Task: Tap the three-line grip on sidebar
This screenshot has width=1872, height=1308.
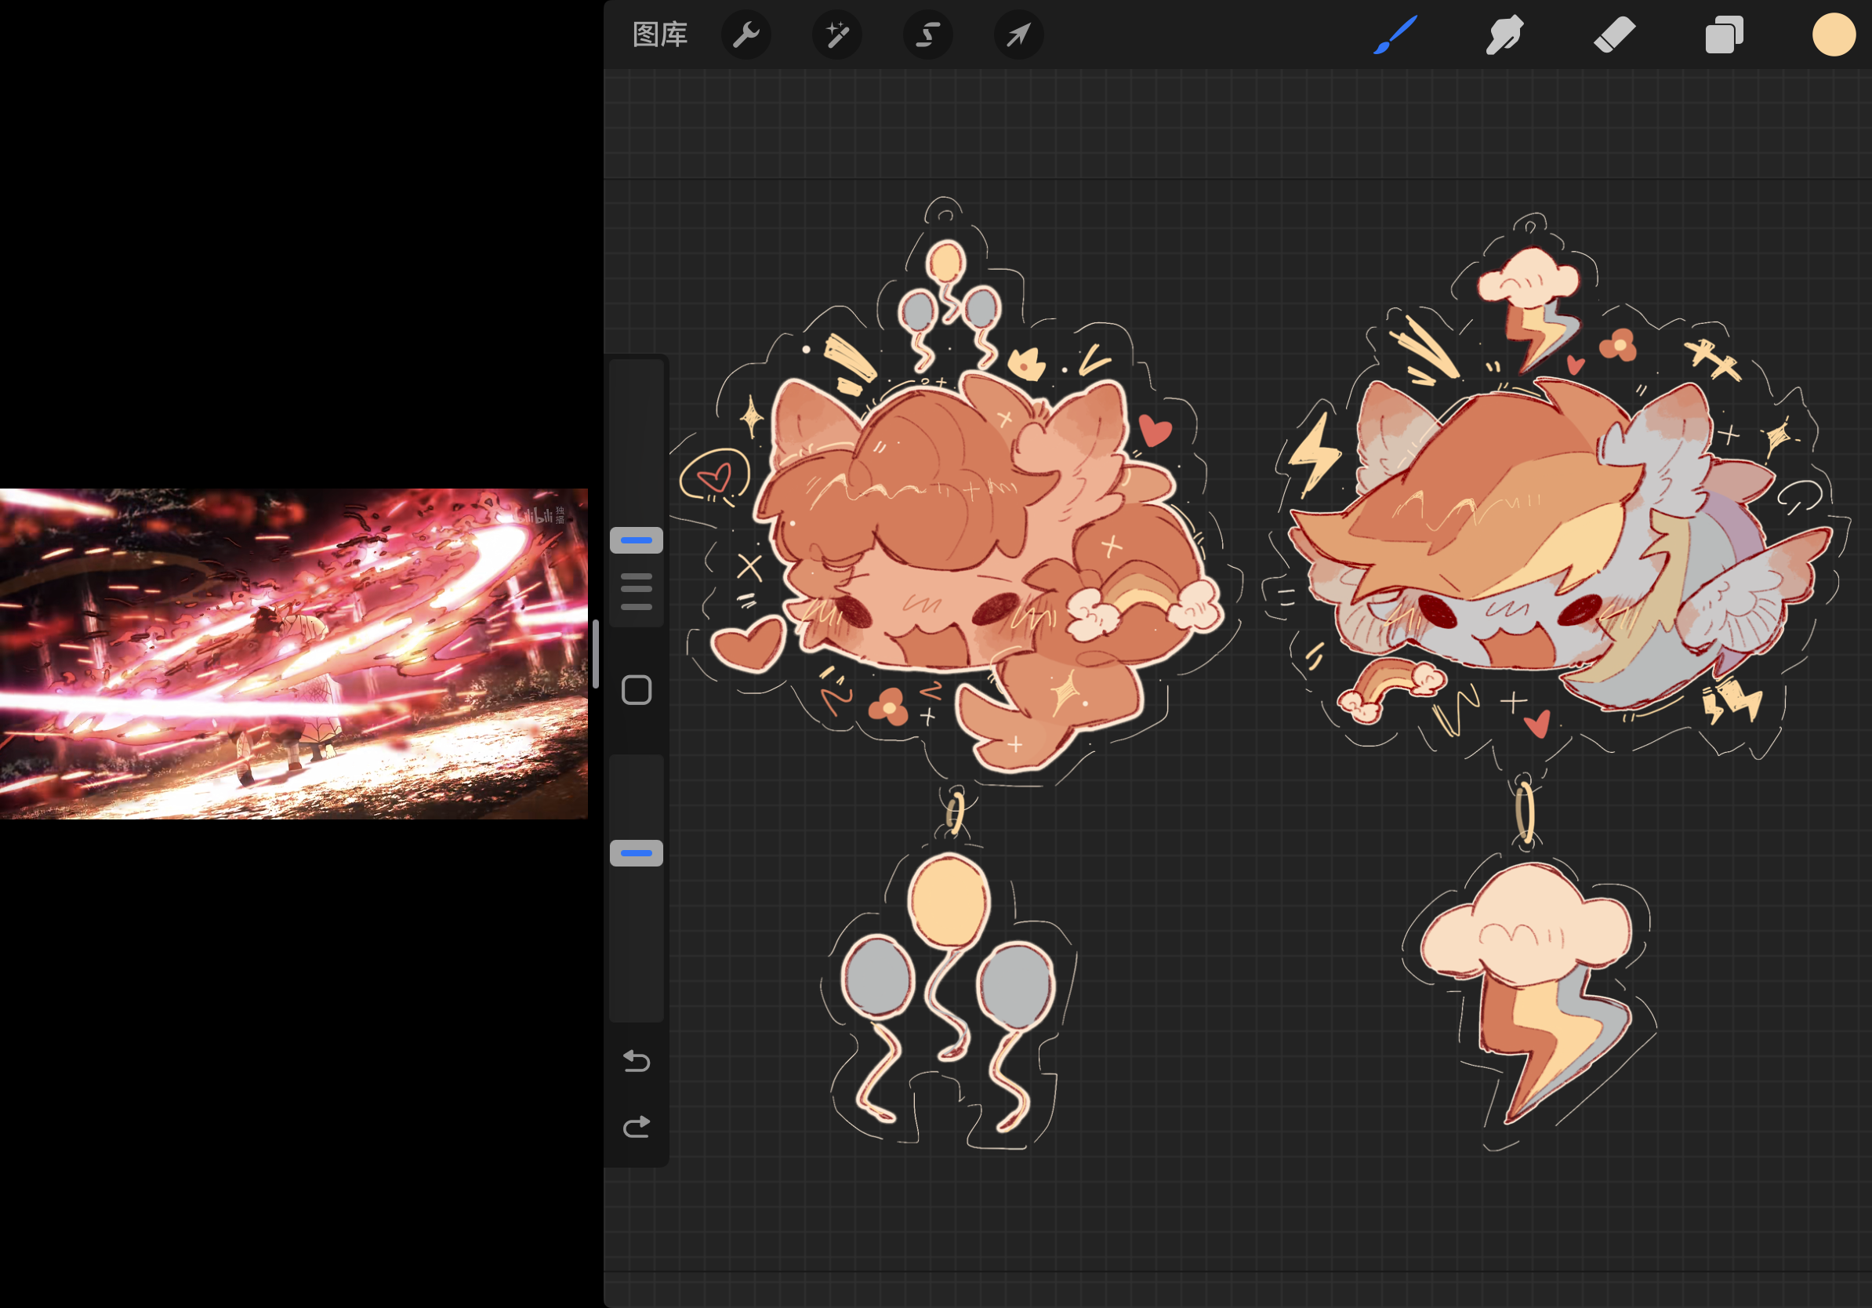Action: (x=636, y=592)
